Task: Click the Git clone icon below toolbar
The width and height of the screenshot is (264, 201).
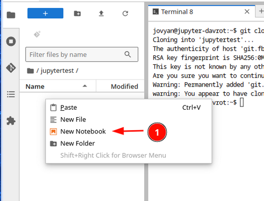Action: point(37,34)
